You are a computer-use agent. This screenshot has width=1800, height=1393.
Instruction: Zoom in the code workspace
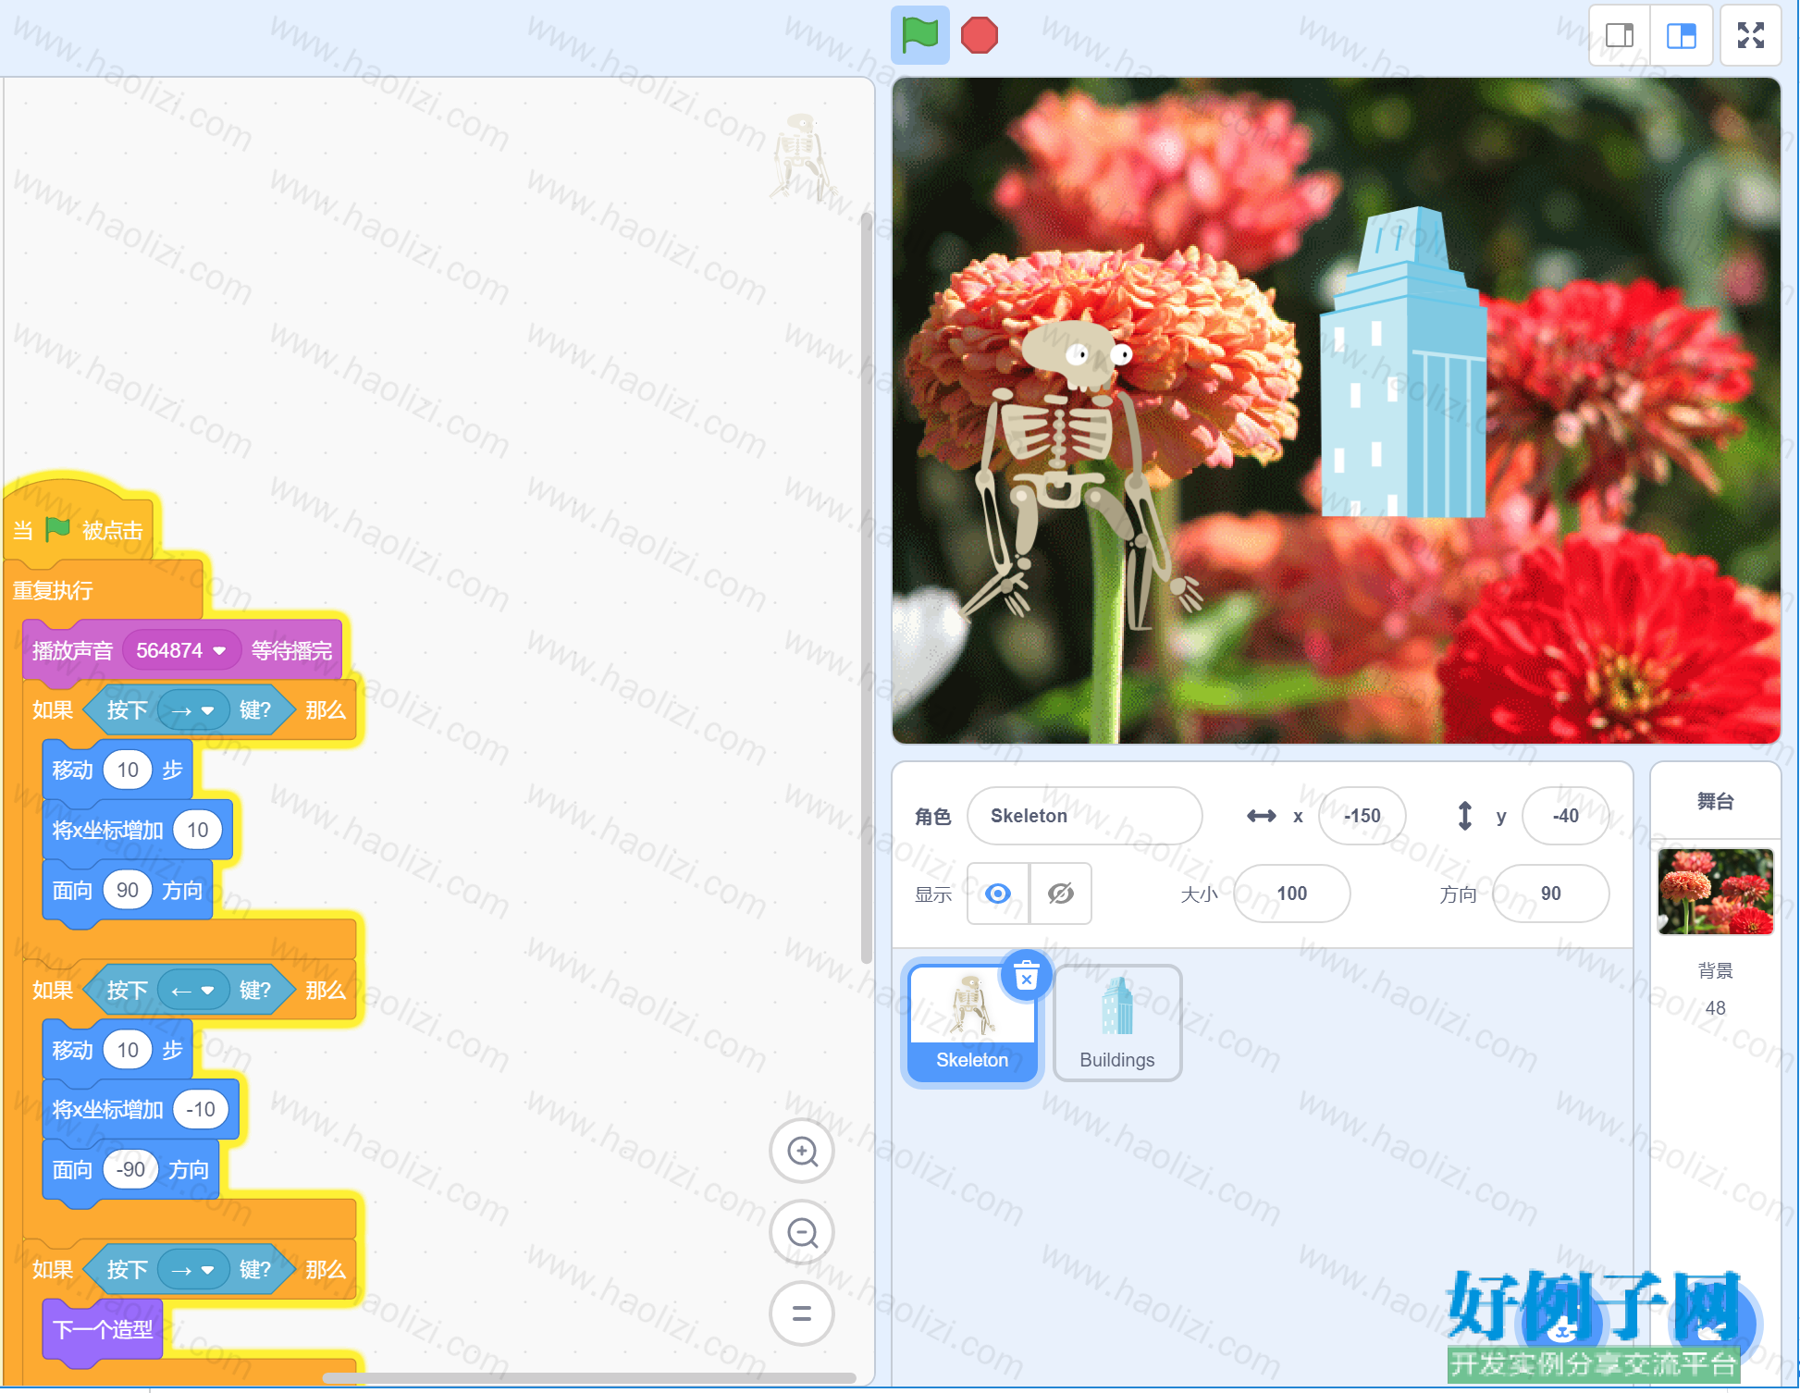[x=802, y=1151]
